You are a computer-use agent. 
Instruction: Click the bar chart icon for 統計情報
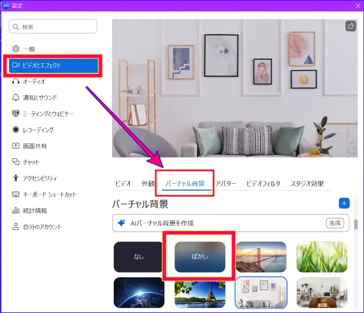[16, 211]
